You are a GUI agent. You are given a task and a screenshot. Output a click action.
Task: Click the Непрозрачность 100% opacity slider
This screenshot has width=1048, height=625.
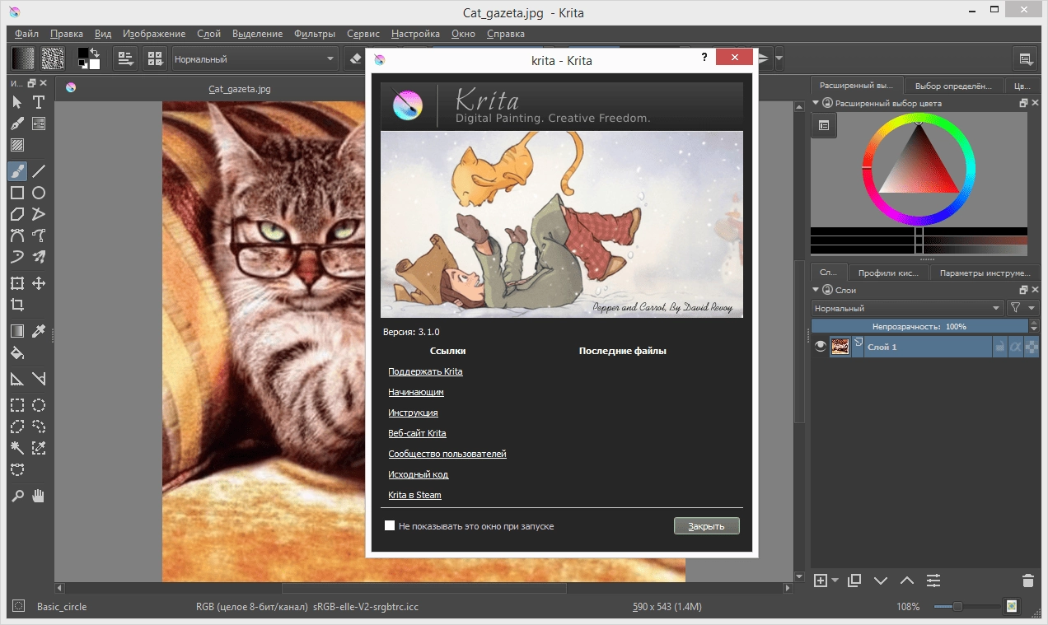pos(919,326)
